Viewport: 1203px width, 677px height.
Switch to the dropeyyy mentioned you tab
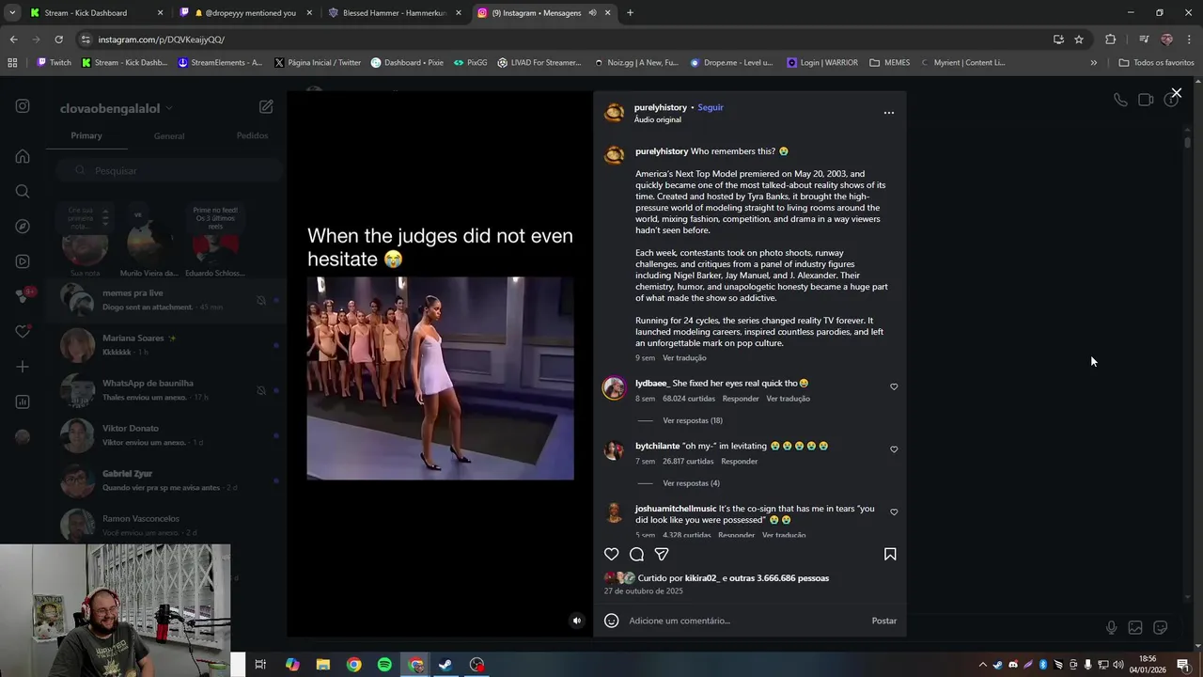244,13
